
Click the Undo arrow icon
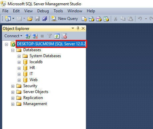(x=140, y=19)
